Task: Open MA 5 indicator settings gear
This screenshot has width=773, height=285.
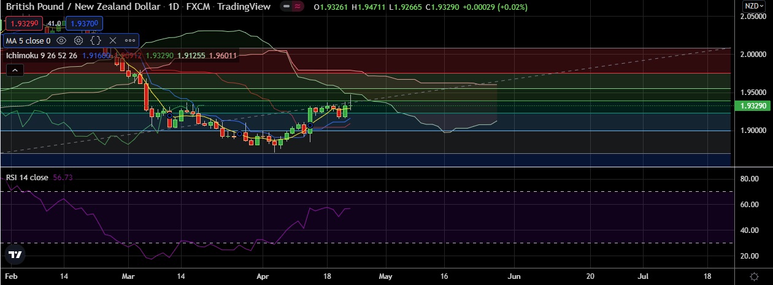Action: 79,40
